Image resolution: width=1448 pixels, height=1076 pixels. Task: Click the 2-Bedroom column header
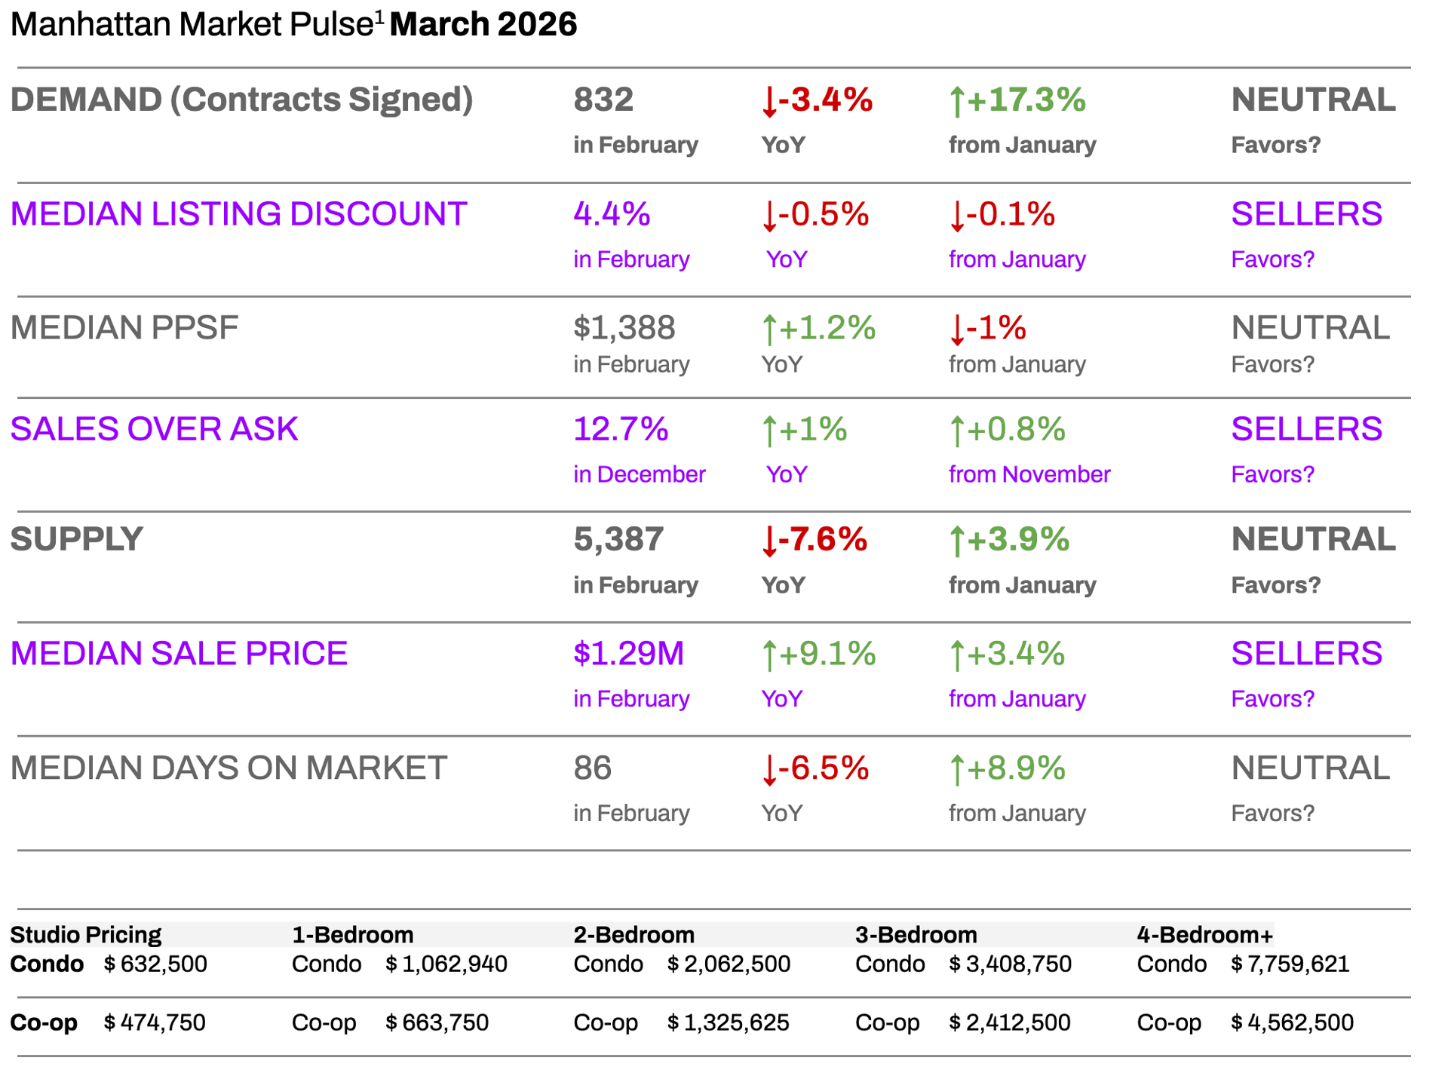coord(633,935)
